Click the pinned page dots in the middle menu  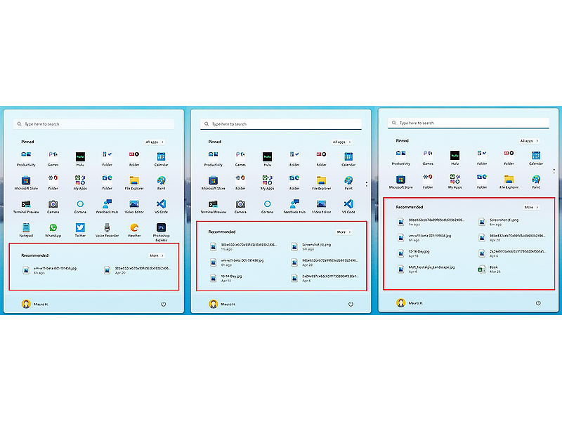coord(367,184)
